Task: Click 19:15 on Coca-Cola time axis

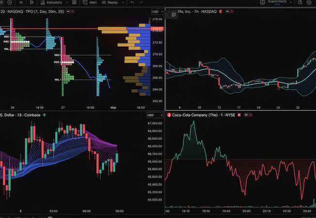Action: coord(186,211)
